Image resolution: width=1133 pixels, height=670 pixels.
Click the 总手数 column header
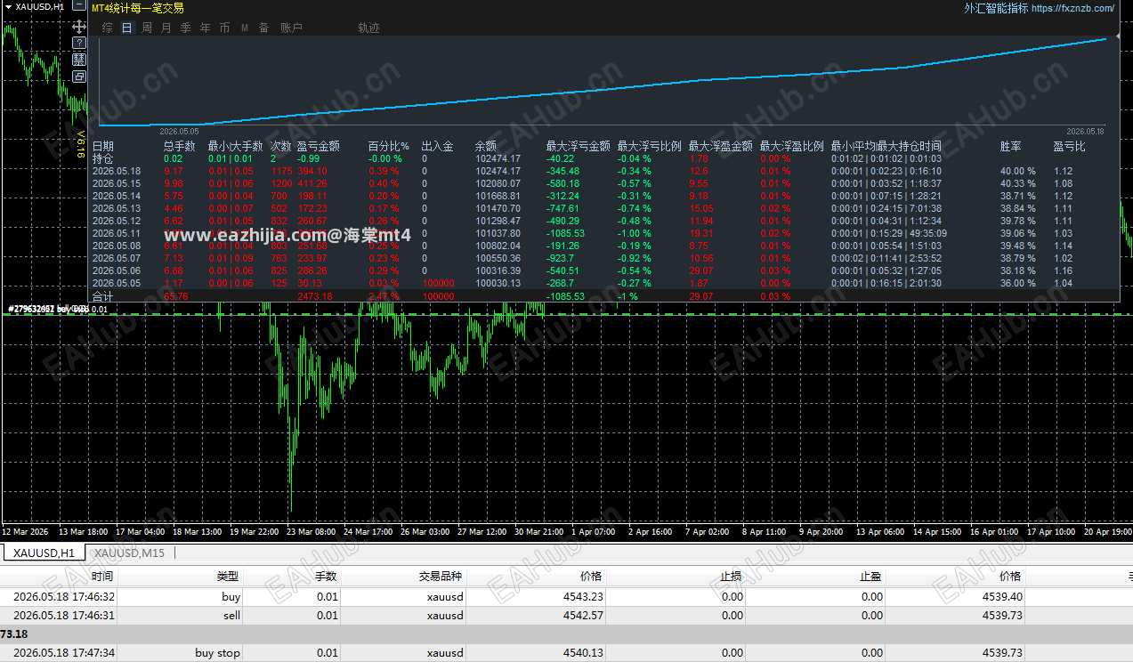pyautogui.click(x=179, y=146)
